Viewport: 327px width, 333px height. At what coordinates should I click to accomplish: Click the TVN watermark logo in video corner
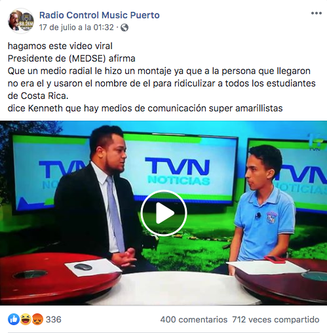315,142
